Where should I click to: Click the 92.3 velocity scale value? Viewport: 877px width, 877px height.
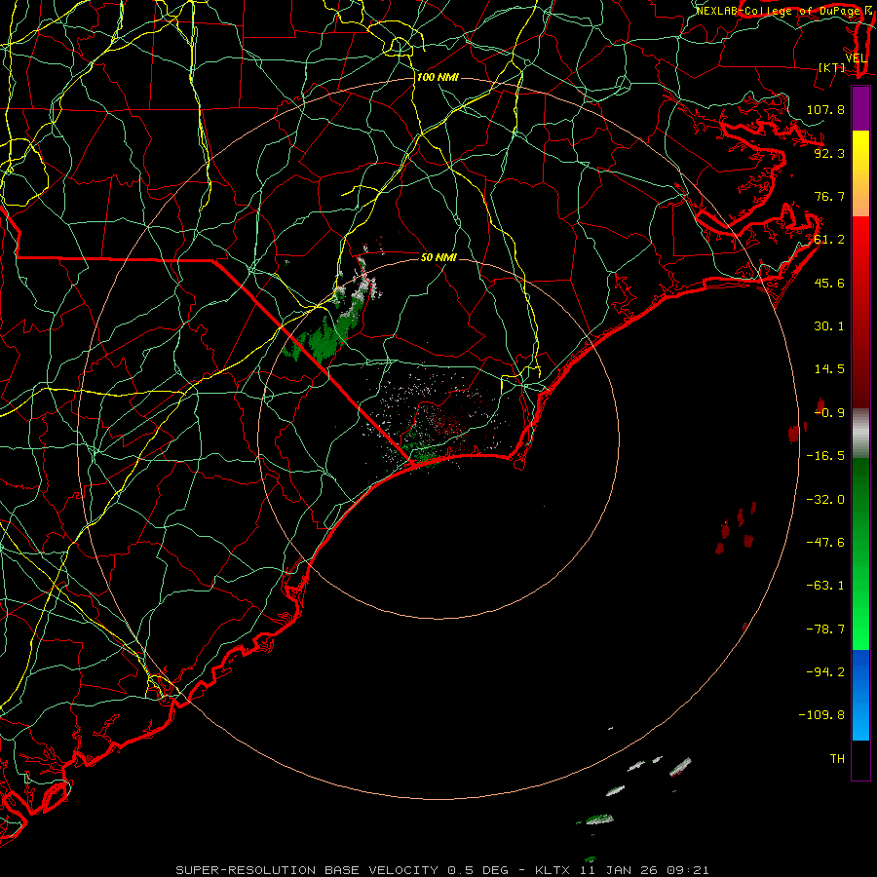tap(829, 153)
